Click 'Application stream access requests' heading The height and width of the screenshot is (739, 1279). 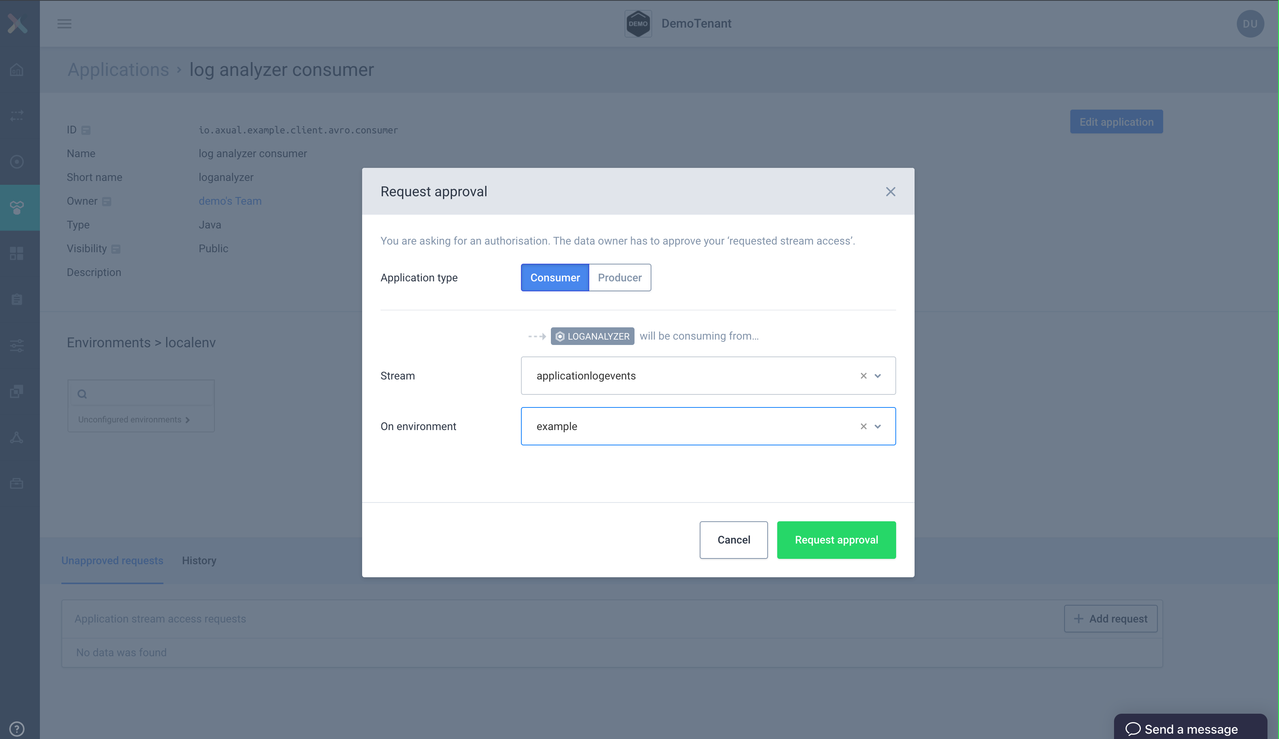coord(160,619)
